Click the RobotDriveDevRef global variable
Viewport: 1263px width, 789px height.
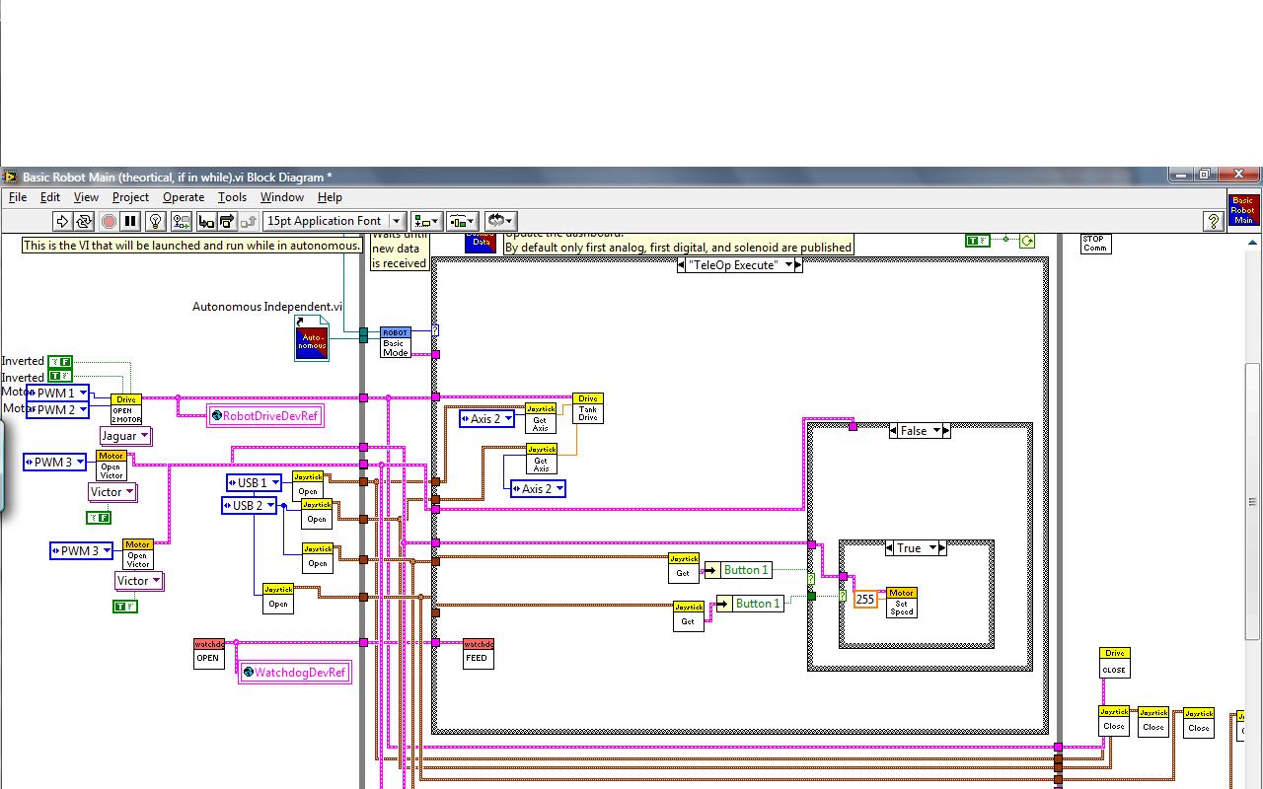265,416
